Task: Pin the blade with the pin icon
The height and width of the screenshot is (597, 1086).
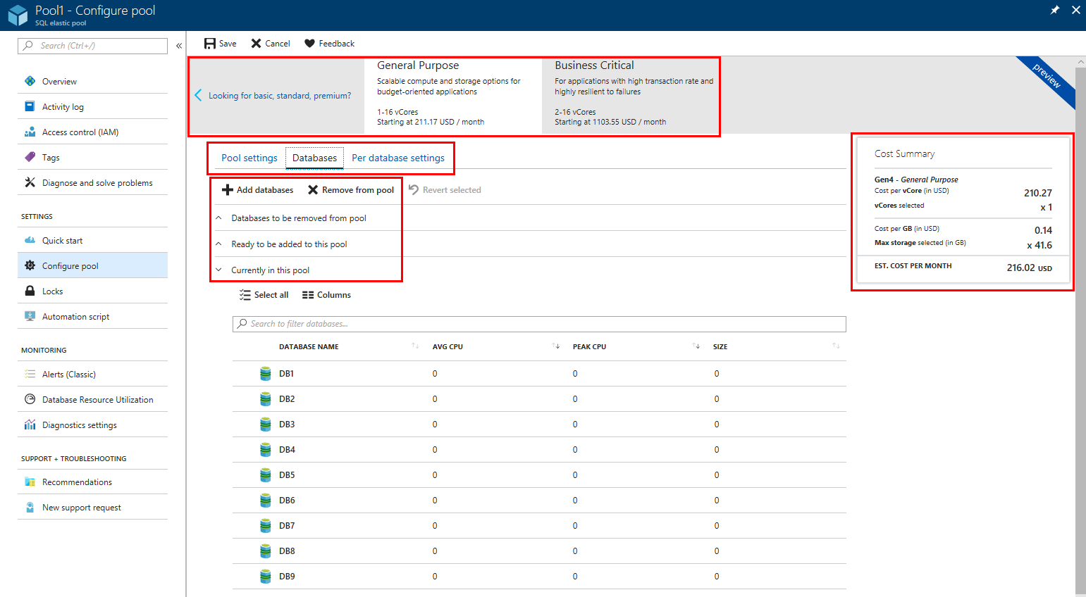Action: (x=1055, y=10)
